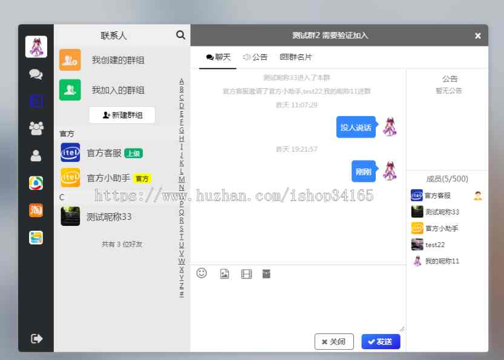Expand 我创建的群组 group list
The width and height of the screenshot is (504, 360).
(x=118, y=60)
